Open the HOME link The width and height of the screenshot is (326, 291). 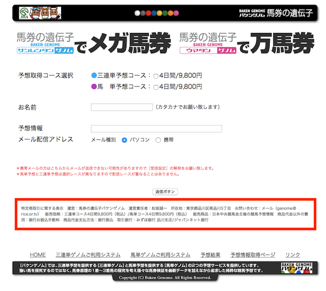pyautogui.click(x=38, y=255)
